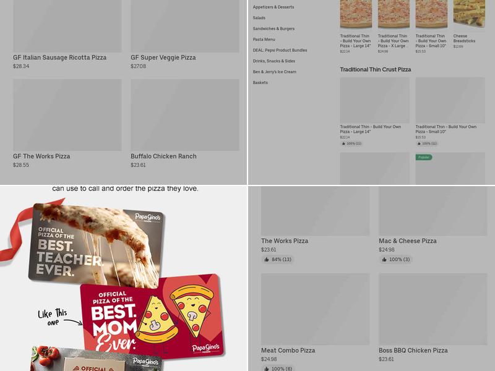Viewport: 495px width, 371px height.
Task: Click thumbs-up rating under Mac & Cheese Pizza
Action: coord(396,259)
